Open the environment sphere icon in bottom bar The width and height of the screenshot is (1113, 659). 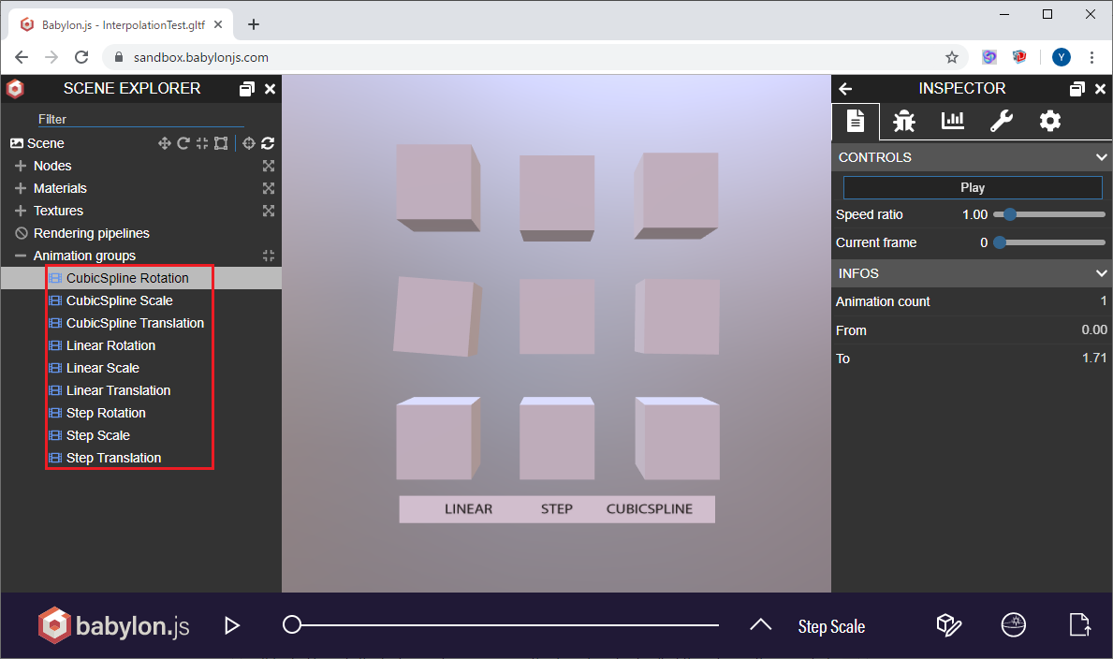coord(1013,624)
